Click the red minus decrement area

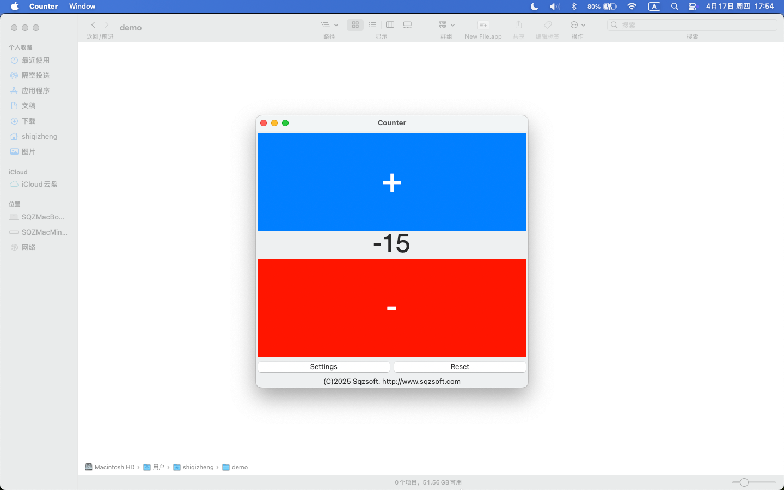click(392, 308)
